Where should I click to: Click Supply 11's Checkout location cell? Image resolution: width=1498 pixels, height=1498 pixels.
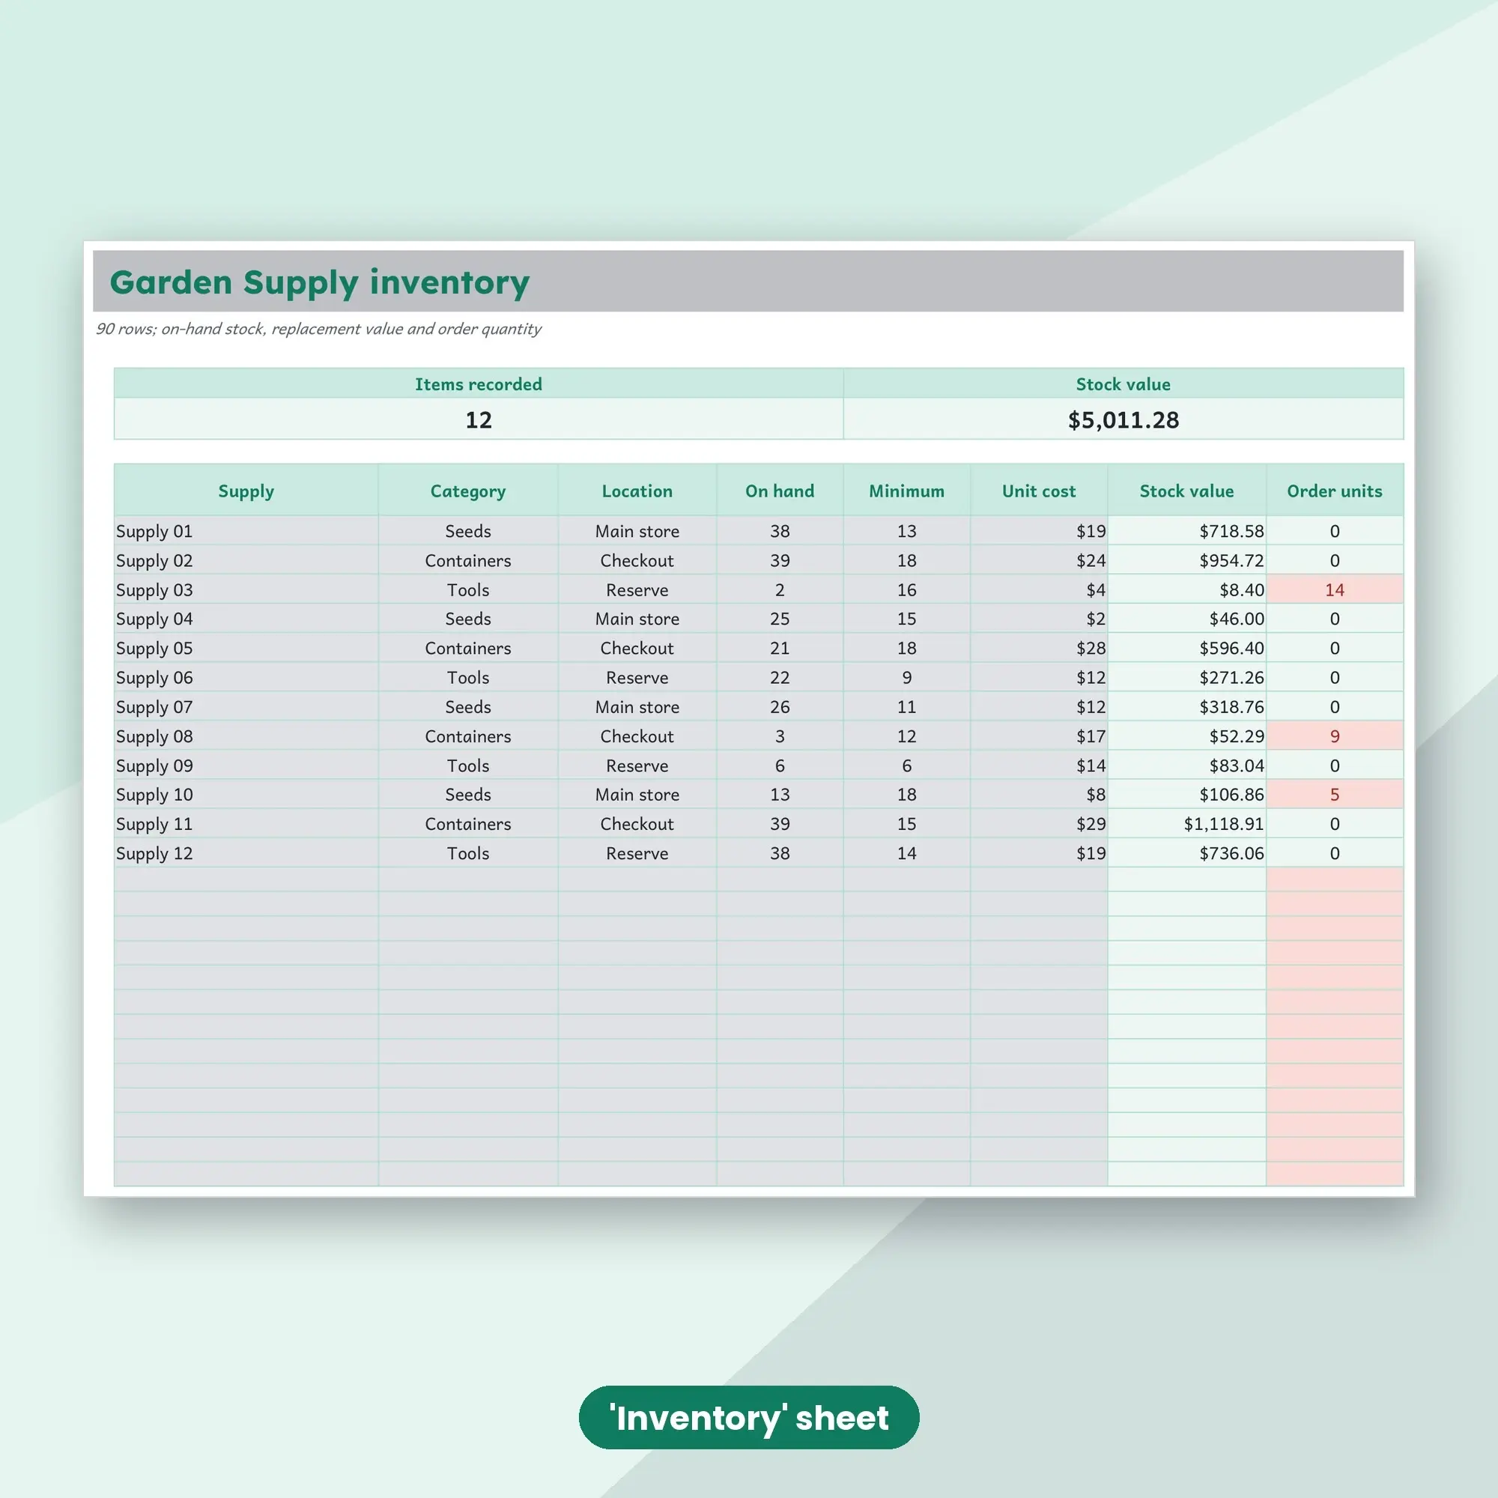[x=637, y=823]
